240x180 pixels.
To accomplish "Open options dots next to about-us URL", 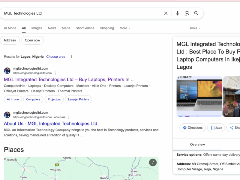I will (69, 117).
